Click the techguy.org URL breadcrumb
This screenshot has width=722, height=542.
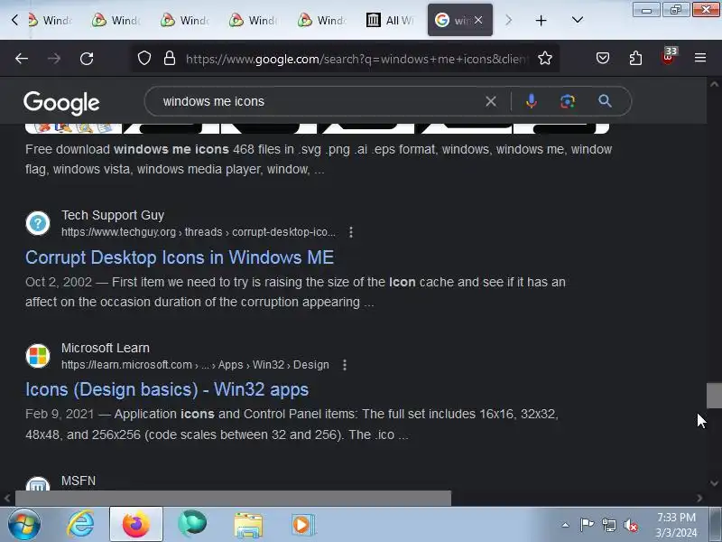pyautogui.click(x=199, y=232)
